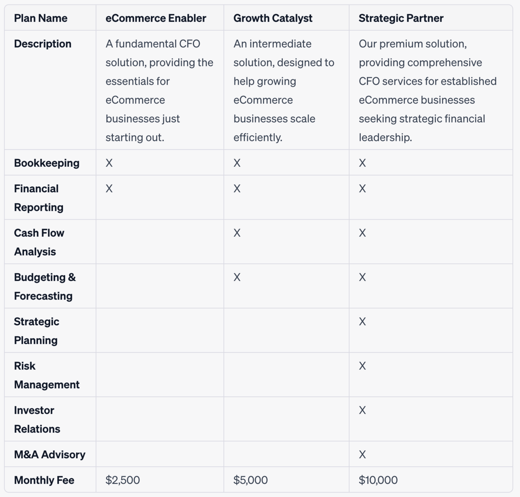Select the Strategic Partner column header
The image size is (520, 497).
[x=401, y=18]
